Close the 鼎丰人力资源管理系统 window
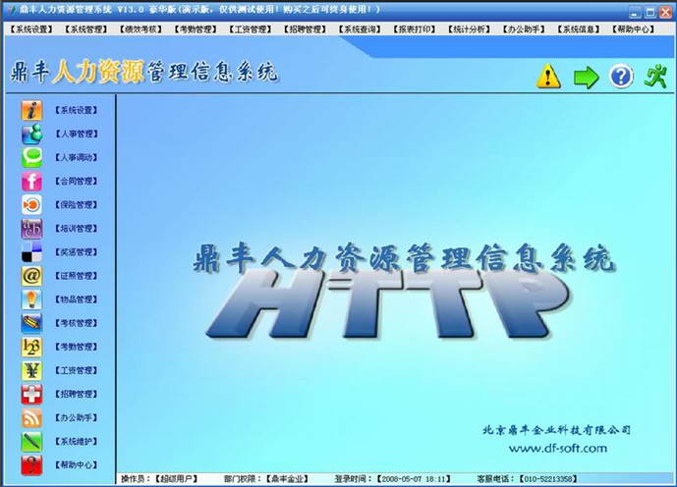677x487 pixels. click(665, 13)
